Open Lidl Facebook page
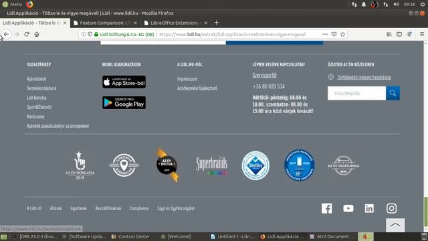428x241 pixels. [x=327, y=208]
